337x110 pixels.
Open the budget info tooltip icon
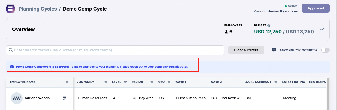(269, 26)
